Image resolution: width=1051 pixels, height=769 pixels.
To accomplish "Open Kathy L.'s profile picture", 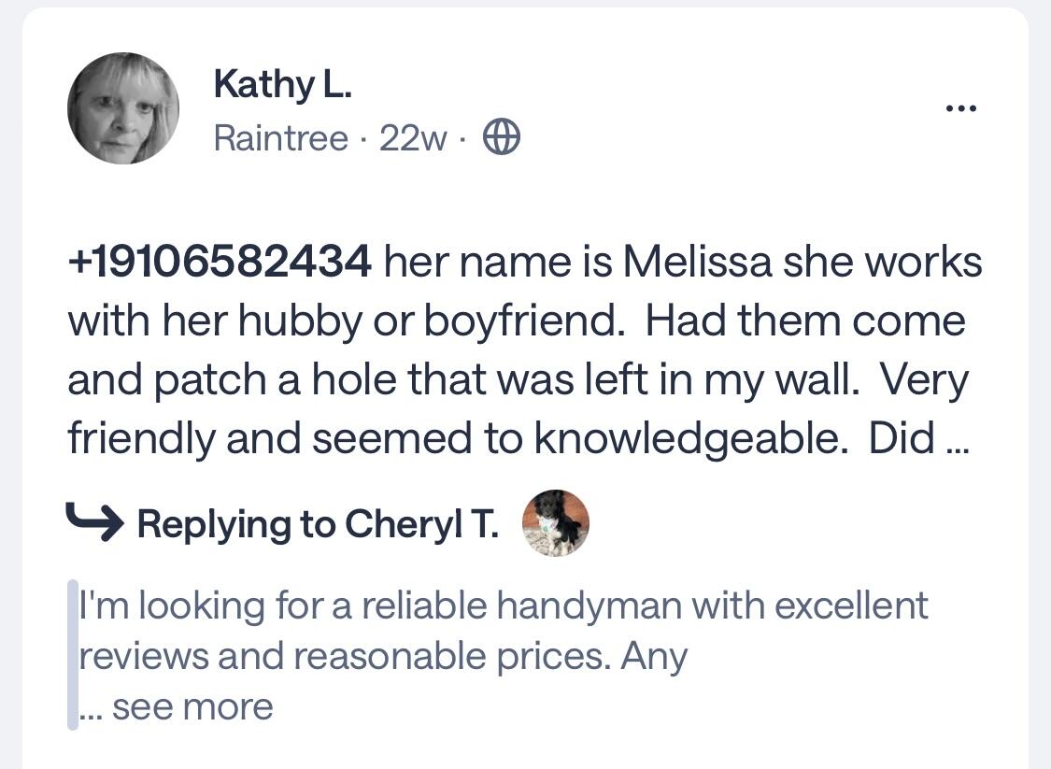I will tap(121, 107).
